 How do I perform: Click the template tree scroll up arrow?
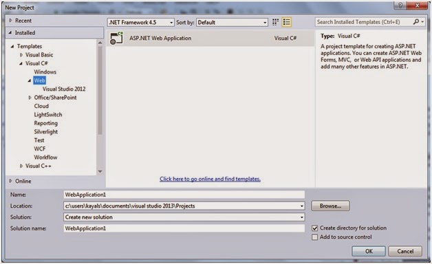click(100, 43)
